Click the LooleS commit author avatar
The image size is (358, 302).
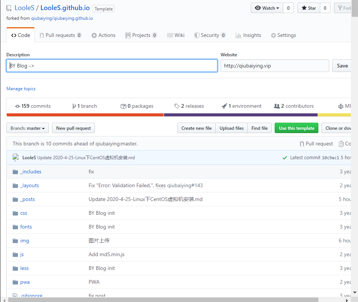pyautogui.click(x=16, y=157)
